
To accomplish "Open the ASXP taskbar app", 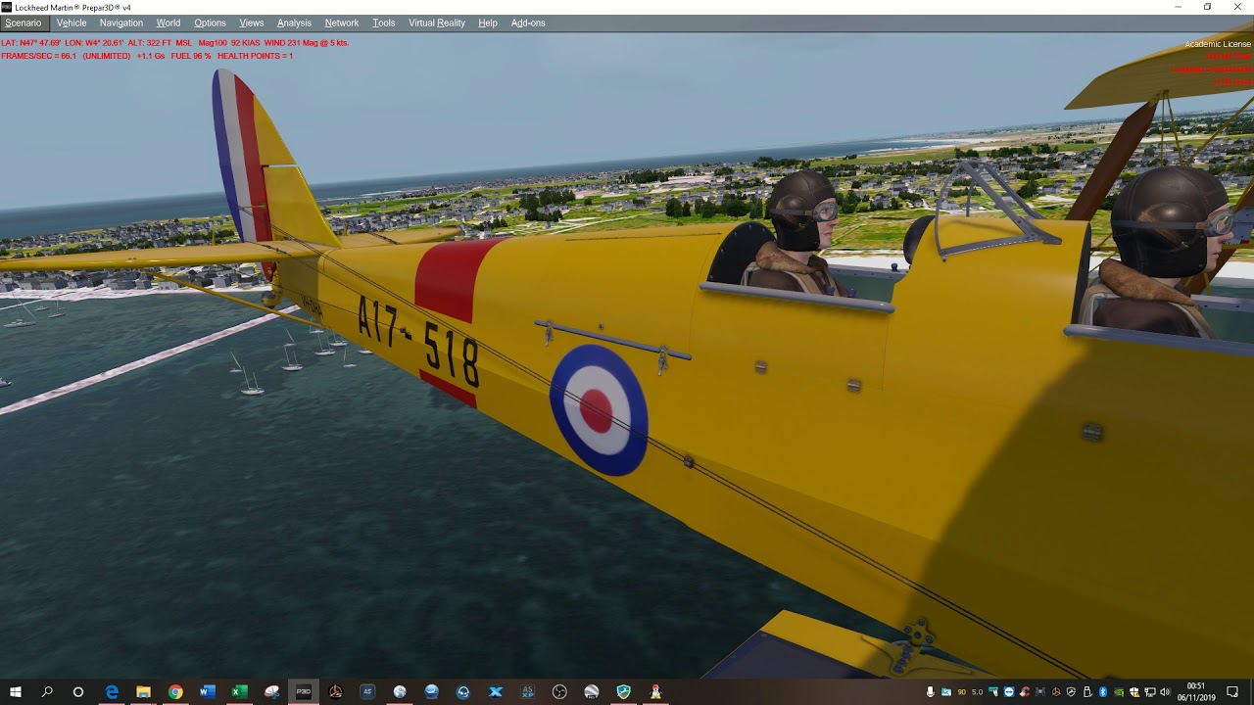I will (x=527, y=692).
